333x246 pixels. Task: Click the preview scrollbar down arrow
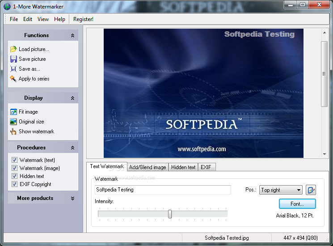[325, 154]
